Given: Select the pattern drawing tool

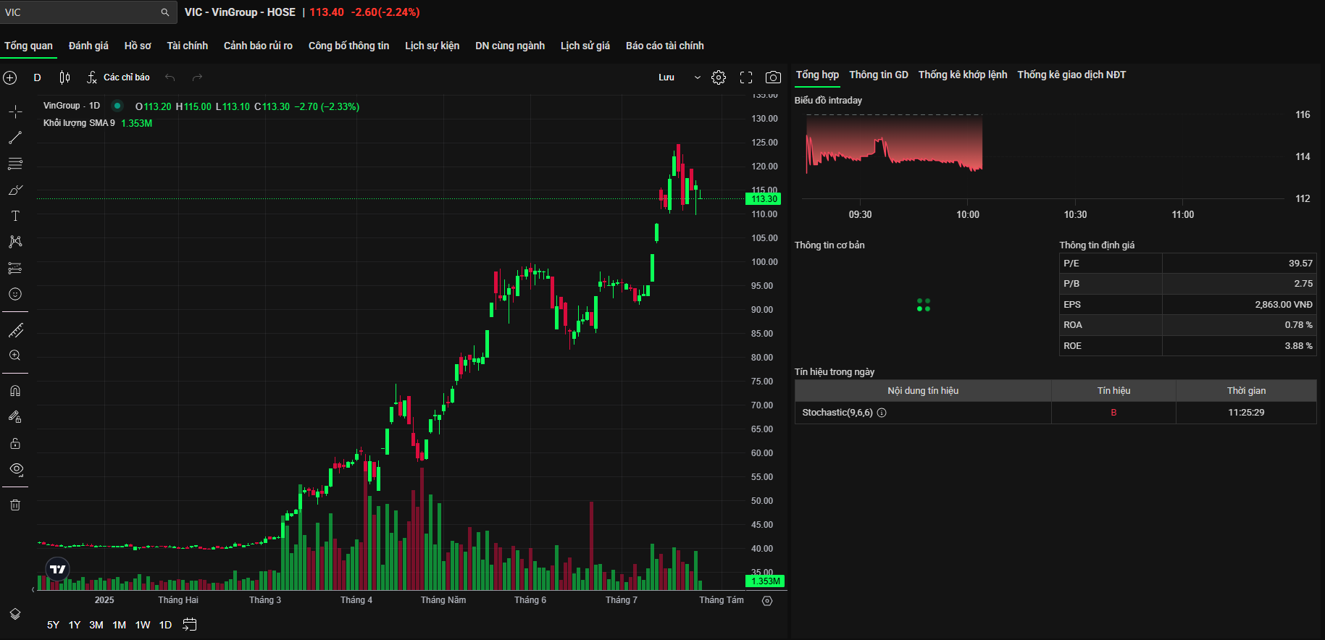Looking at the screenshot, I should click(x=15, y=242).
